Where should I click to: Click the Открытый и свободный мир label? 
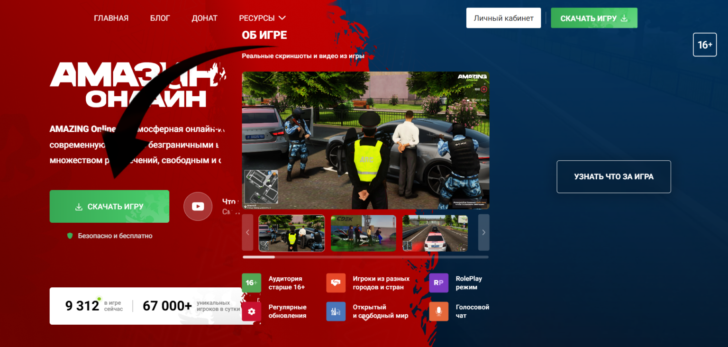coord(381,311)
